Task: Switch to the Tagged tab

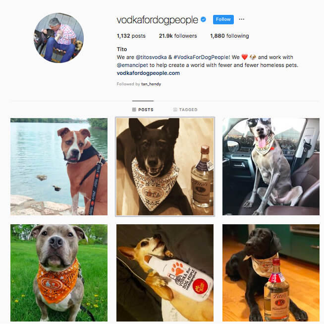Action: point(185,110)
